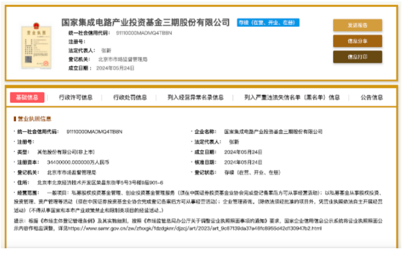
Task: Click the 核准日期 value 2024年05月24日
Action: [243, 162]
